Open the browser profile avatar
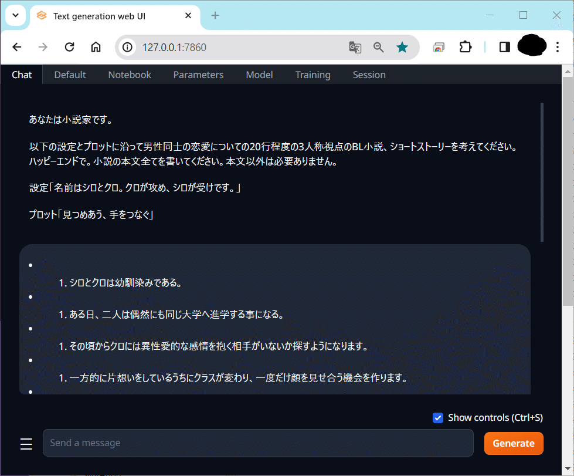This screenshot has height=476, width=574. tap(531, 47)
